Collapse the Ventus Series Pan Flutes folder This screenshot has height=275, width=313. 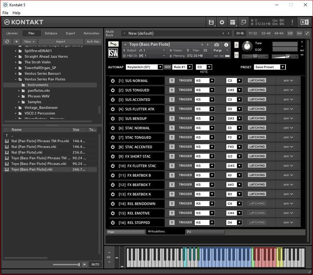(16, 79)
